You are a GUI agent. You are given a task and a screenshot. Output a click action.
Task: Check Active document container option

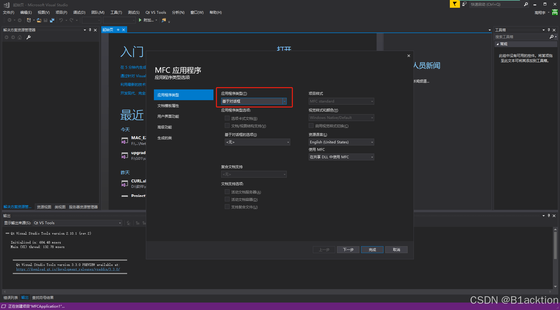coord(227,199)
